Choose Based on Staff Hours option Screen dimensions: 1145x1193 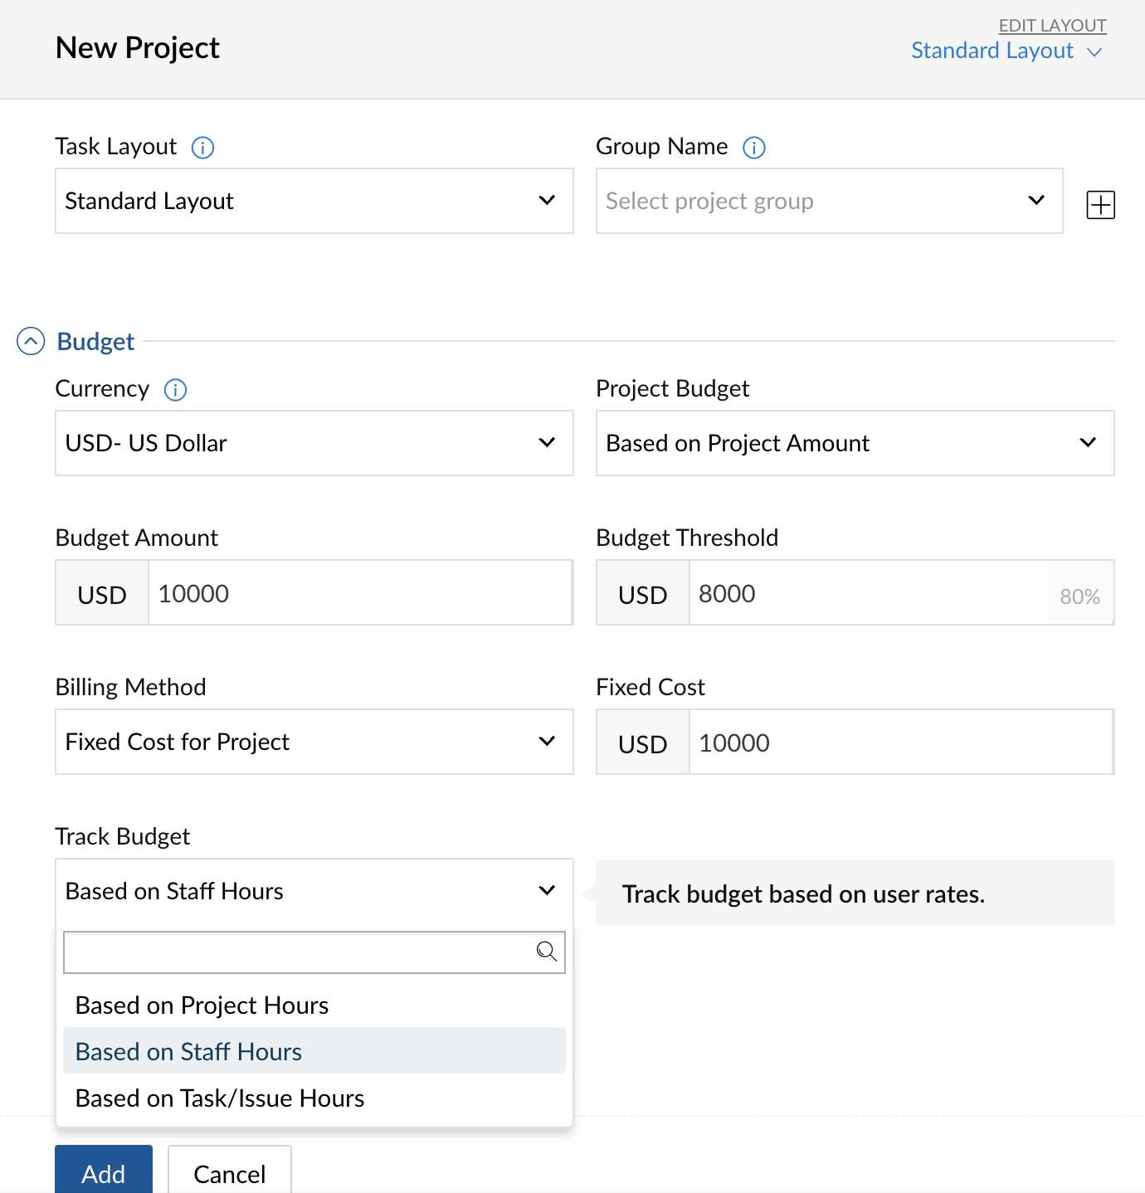pos(314,1050)
